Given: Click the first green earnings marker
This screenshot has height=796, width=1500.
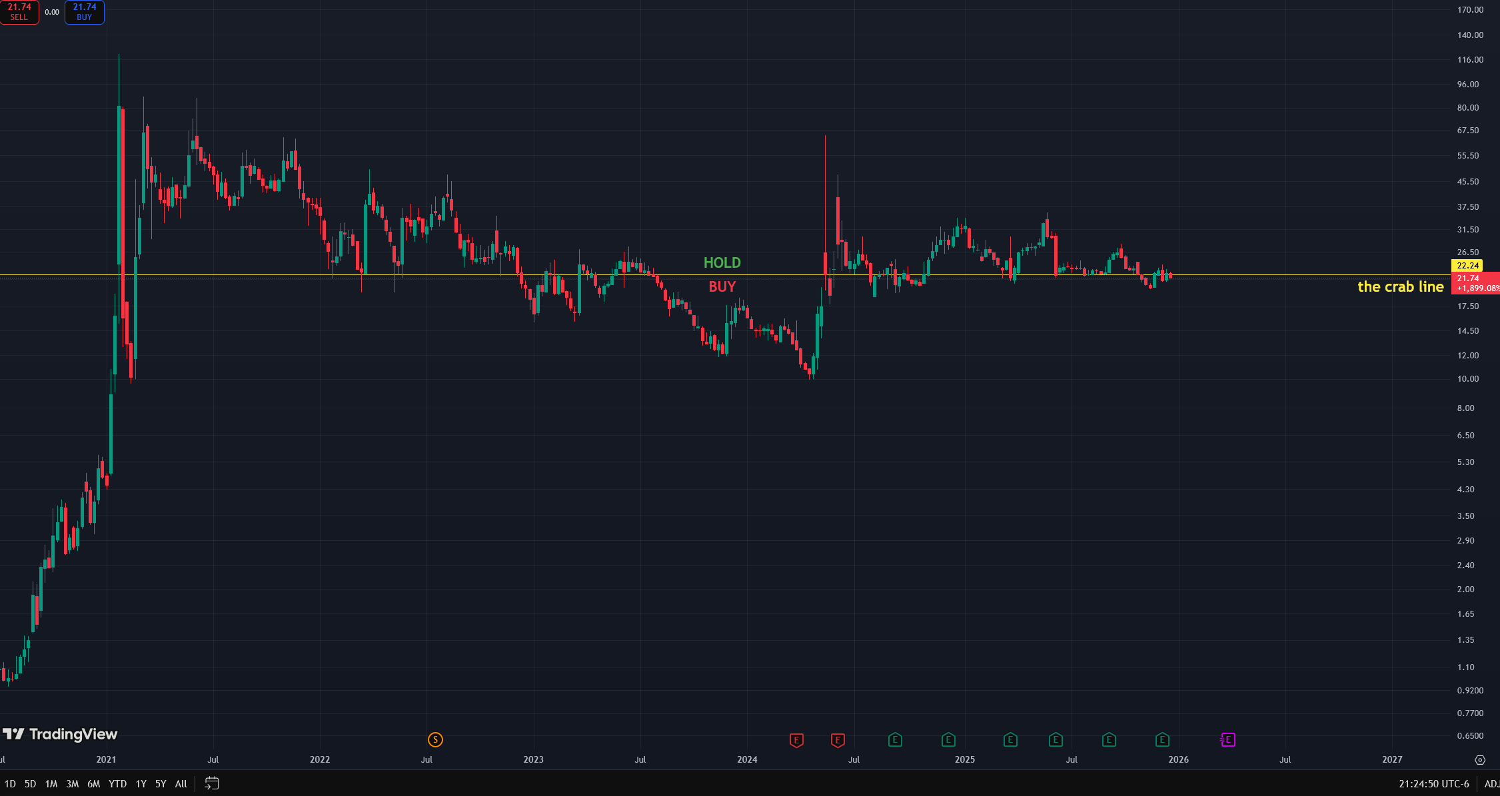Looking at the screenshot, I should [x=895, y=739].
